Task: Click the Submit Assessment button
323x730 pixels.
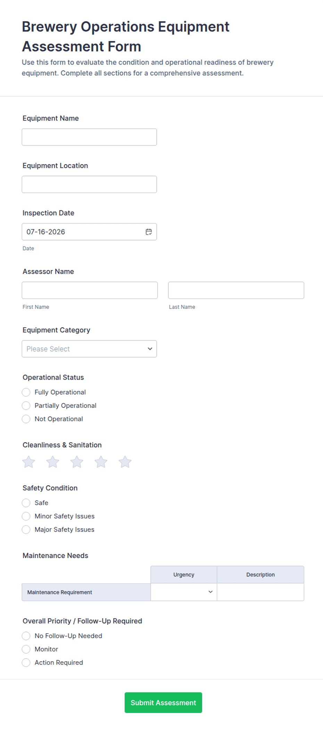Action: click(163, 703)
